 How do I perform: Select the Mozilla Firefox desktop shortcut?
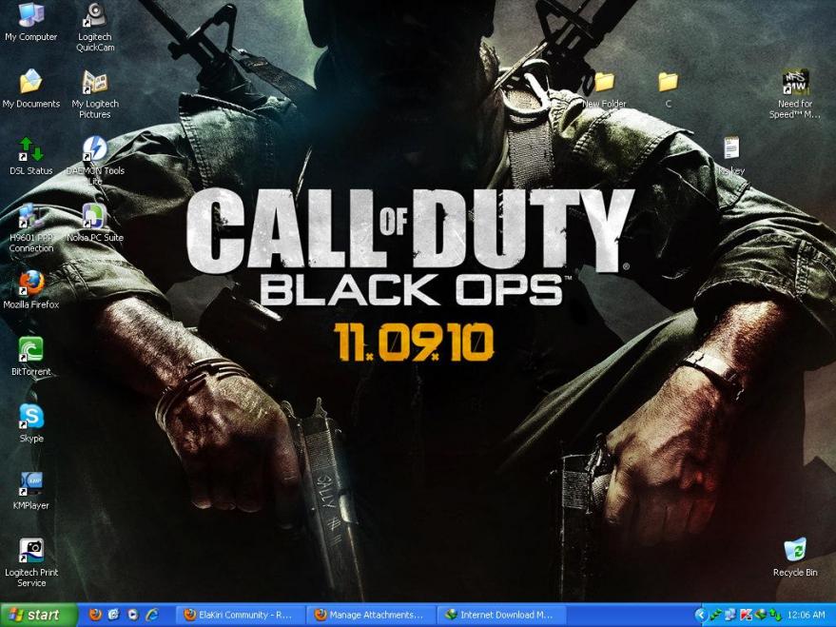tap(31, 289)
